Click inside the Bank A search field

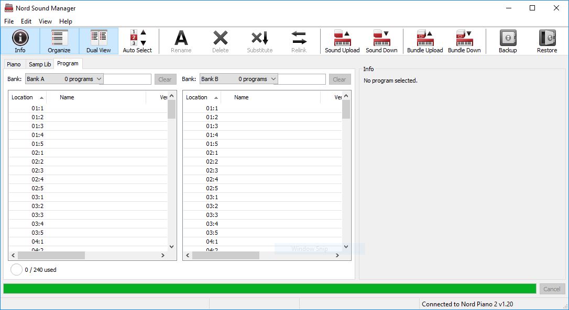pos(127,79)
